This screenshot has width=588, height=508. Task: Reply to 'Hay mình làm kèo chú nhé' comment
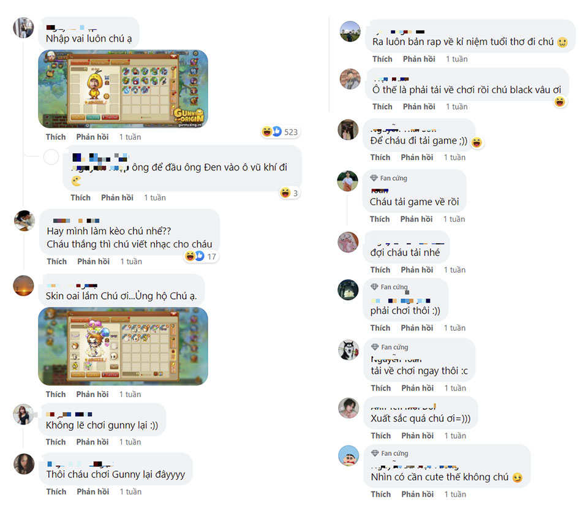tap(93, 262)
